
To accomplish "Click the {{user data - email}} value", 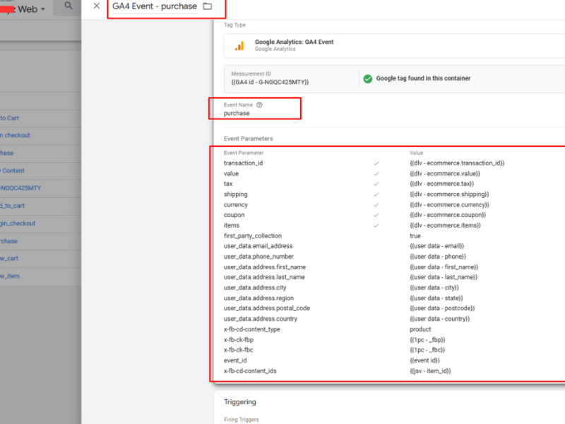I will click(x=436, y=246).
